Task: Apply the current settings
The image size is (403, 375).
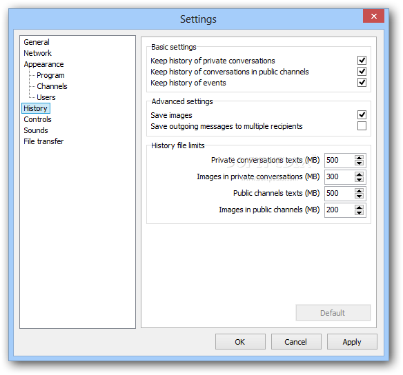Action: [x=352, y=342]
